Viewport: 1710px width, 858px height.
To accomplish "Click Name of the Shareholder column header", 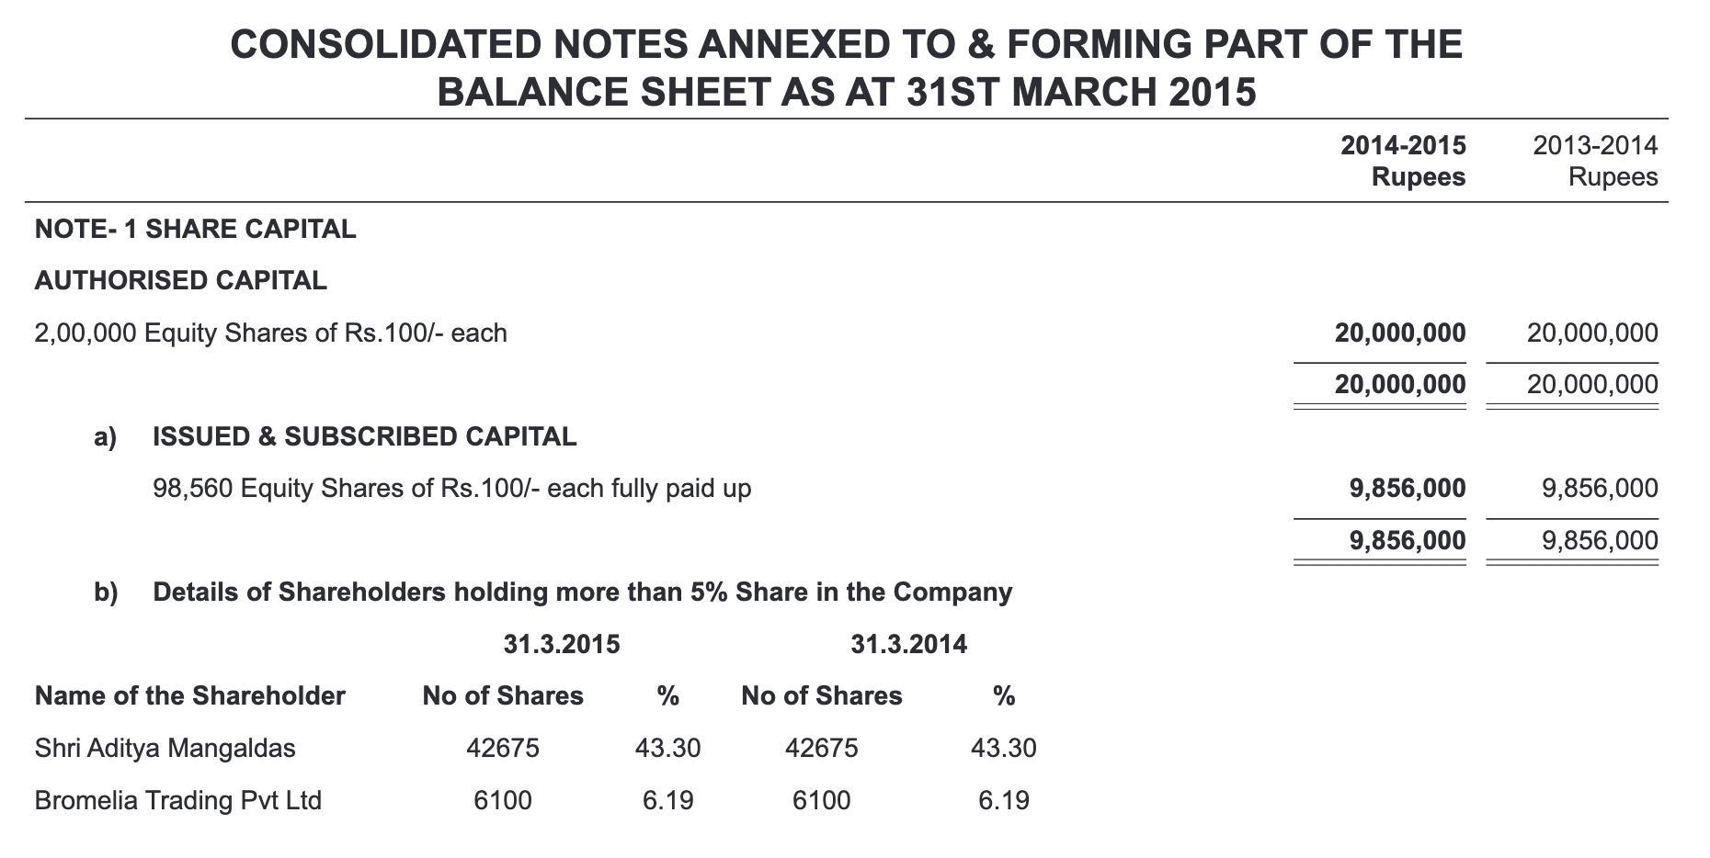I will (x=189, y=696).
